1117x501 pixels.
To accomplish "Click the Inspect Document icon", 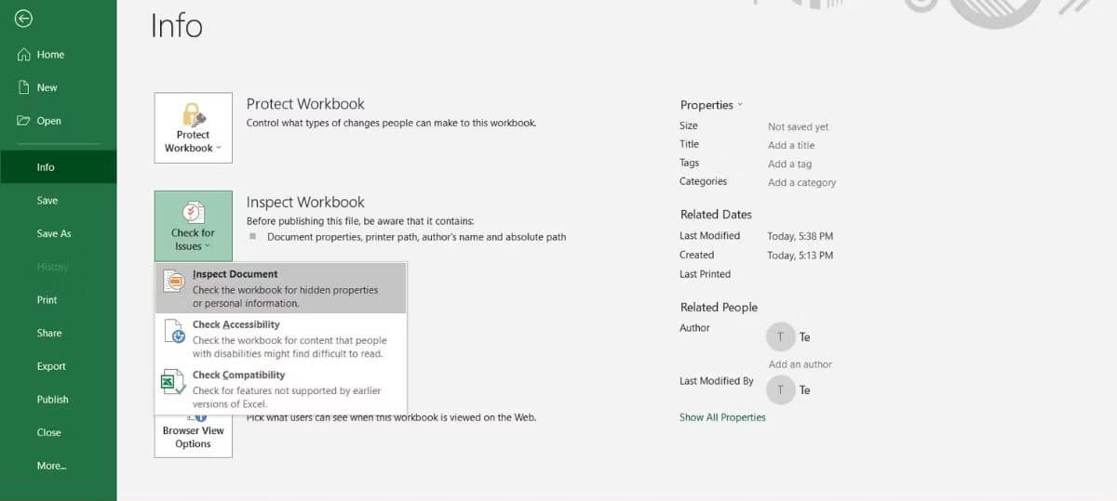I will tap(174, 281).
